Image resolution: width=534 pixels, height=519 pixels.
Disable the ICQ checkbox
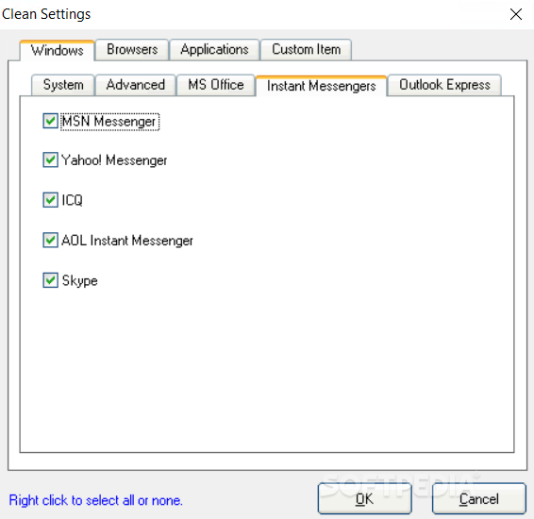point(50,200)
